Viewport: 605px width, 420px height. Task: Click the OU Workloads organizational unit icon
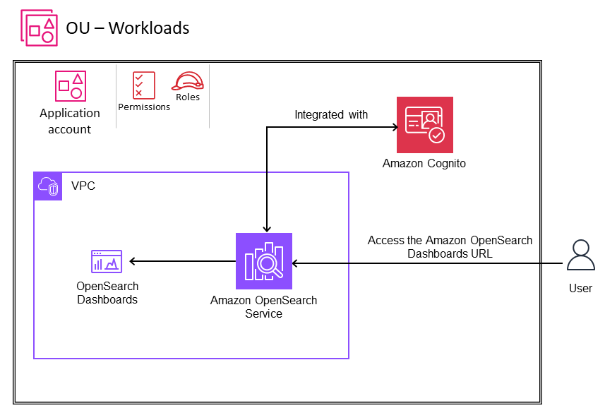39,28
